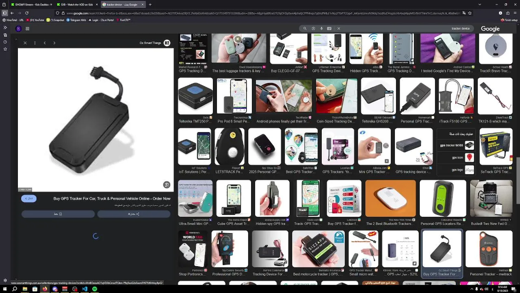Image resolution: width=520 pixels, height=293 pixels.
Task: Click the Finish setup Firefox button
Action: pyautogui.click(x=509, y=20)
